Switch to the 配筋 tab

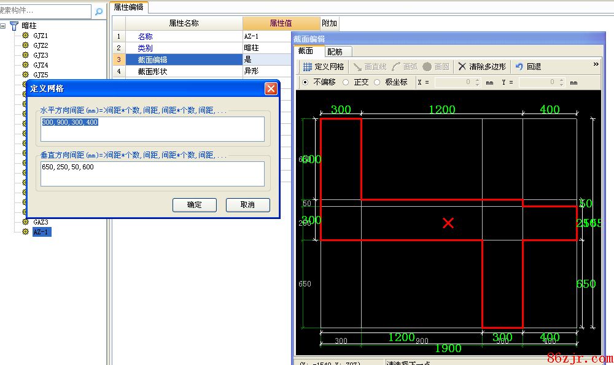coord(335,52)
